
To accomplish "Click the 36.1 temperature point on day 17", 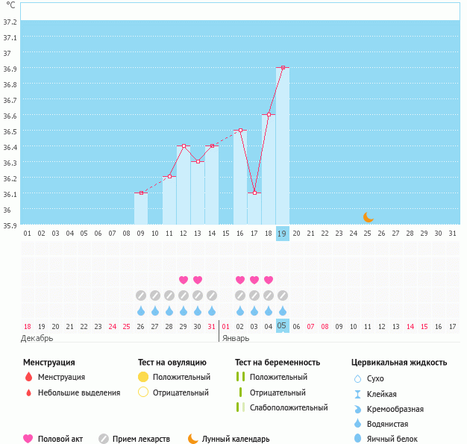I will (254, 193).
